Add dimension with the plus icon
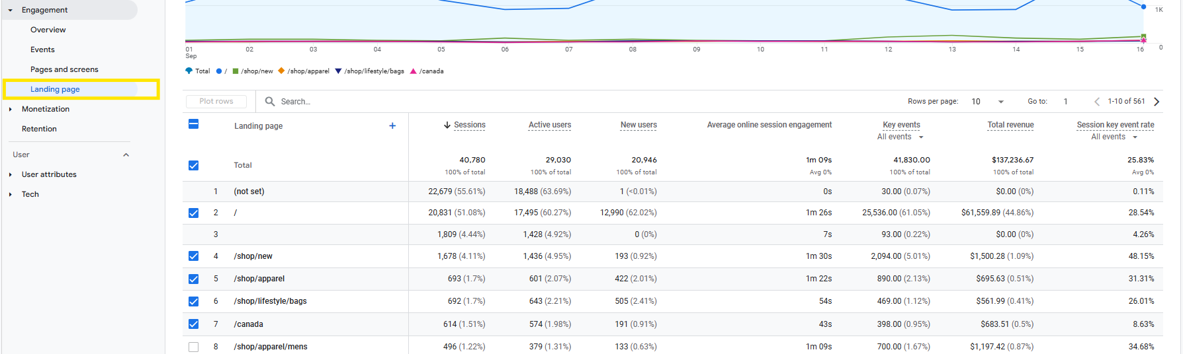The width and height of the screenshot is (1183, 354). 392,125
